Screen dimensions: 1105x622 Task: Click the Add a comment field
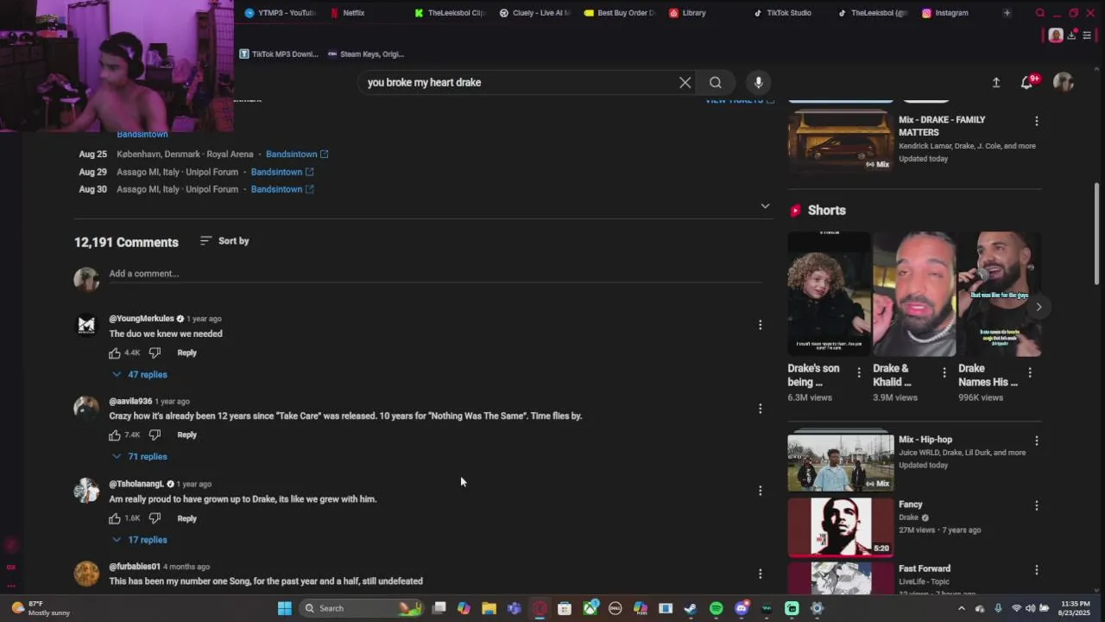coord(436,274)
